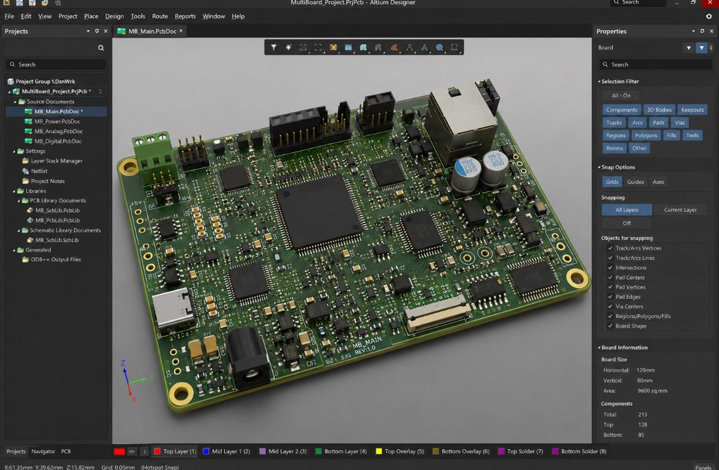
Task: Collapse the Snap Options section
Action: point(599,168)
